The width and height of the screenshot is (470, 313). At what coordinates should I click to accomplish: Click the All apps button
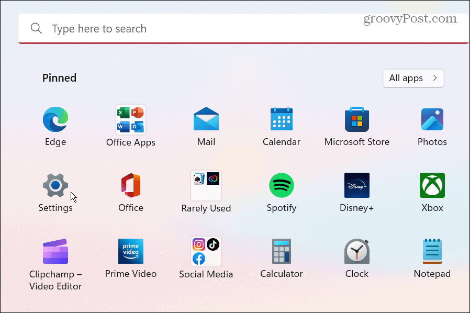[x=413, y=79]
